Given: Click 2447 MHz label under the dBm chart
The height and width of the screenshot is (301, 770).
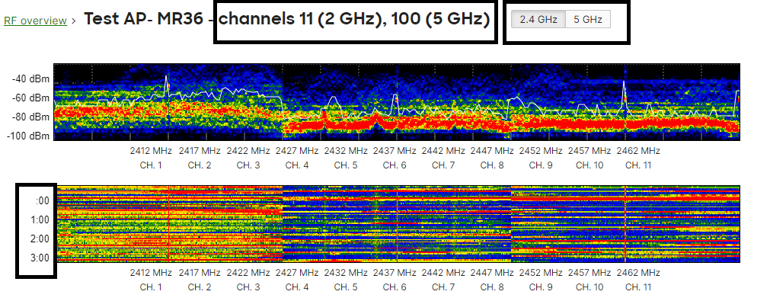Looking at the screenshot, I should pos(491,150).
